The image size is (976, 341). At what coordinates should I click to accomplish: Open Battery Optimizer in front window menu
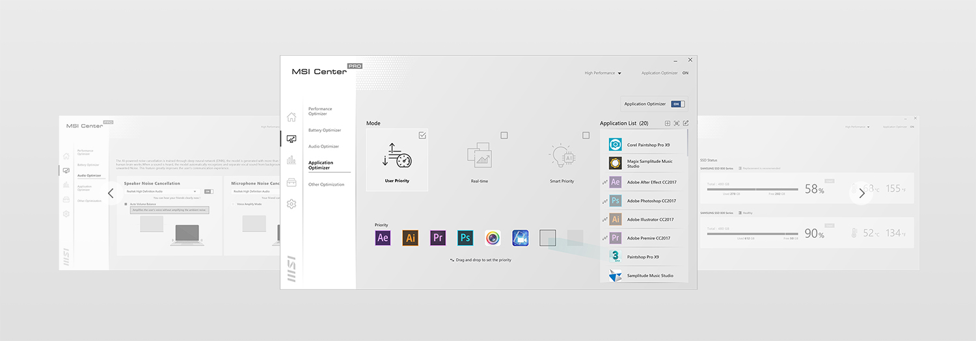[x=325, y=130]
